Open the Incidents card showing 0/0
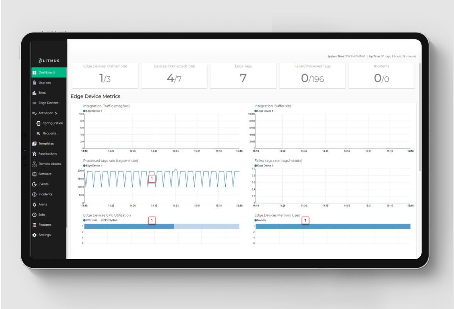The height and width of the screenshot is (309, 454). pos(381,76)
